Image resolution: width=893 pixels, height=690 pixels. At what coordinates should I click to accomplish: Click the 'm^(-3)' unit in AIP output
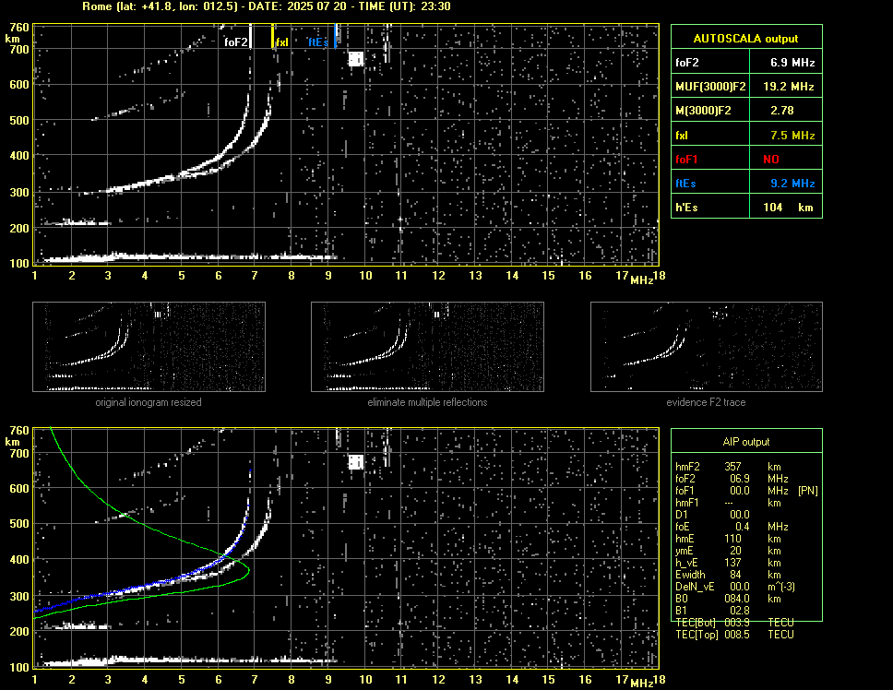click(781, 587)
